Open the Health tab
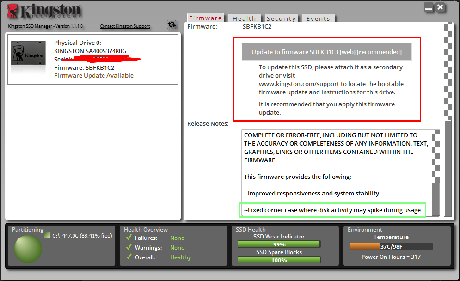 pos(244,18)
